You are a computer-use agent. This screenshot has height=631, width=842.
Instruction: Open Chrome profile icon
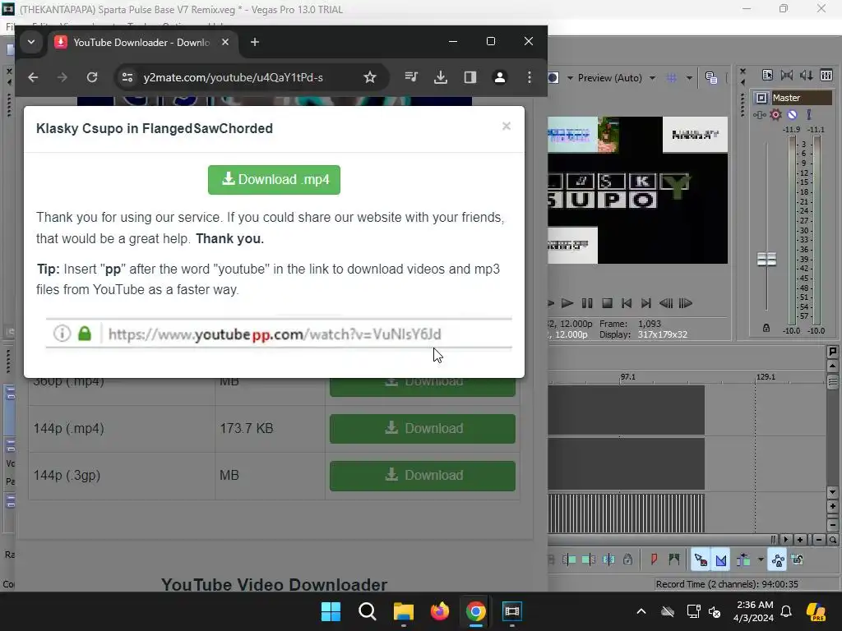click(x=499, y=78)
